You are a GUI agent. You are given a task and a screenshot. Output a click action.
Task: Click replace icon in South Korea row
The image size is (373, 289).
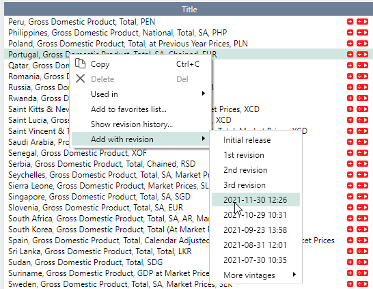(x=362, y=230)
